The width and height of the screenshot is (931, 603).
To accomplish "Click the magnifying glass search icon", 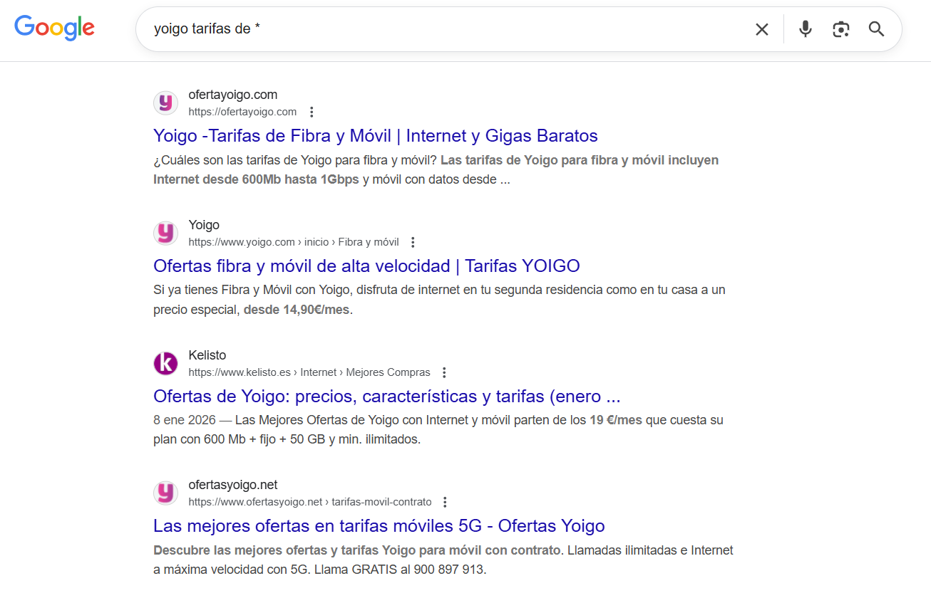I will pyautogui.click(x=876, y=29).
